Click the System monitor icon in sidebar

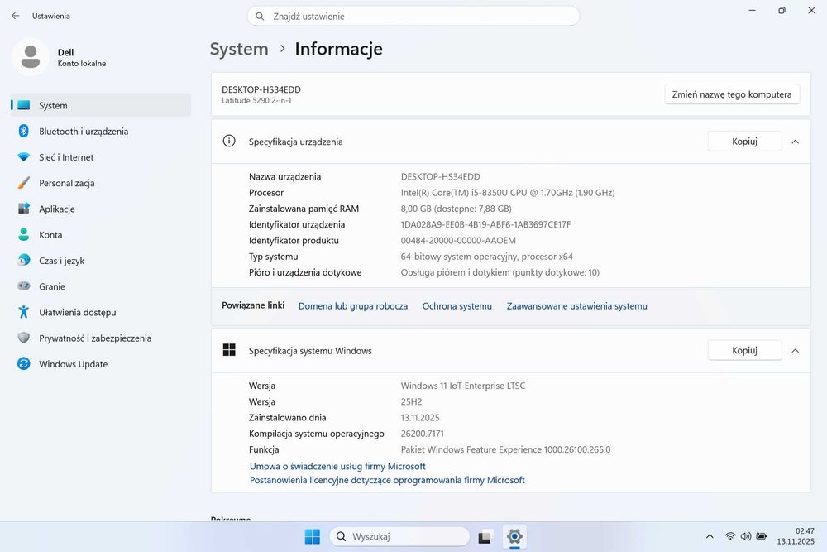24,105
